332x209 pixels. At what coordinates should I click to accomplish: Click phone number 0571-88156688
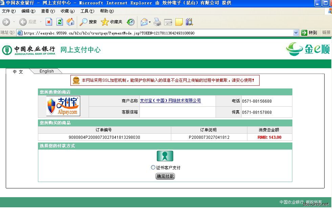pyautogui.click(x=257, y=101)
